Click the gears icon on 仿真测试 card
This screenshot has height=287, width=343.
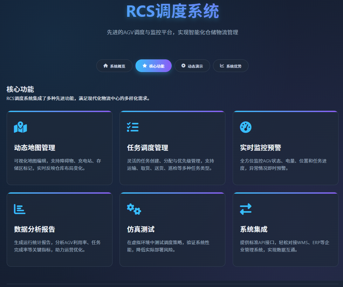click(133, 209)
